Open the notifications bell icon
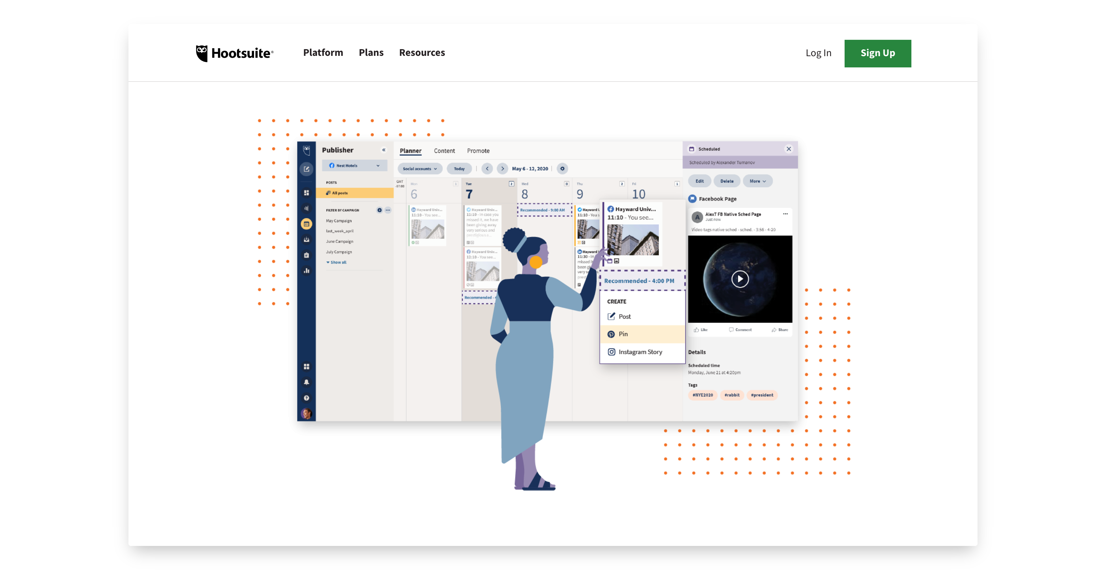The width and height of the screenshot is (1106, 570). point(307,382)
